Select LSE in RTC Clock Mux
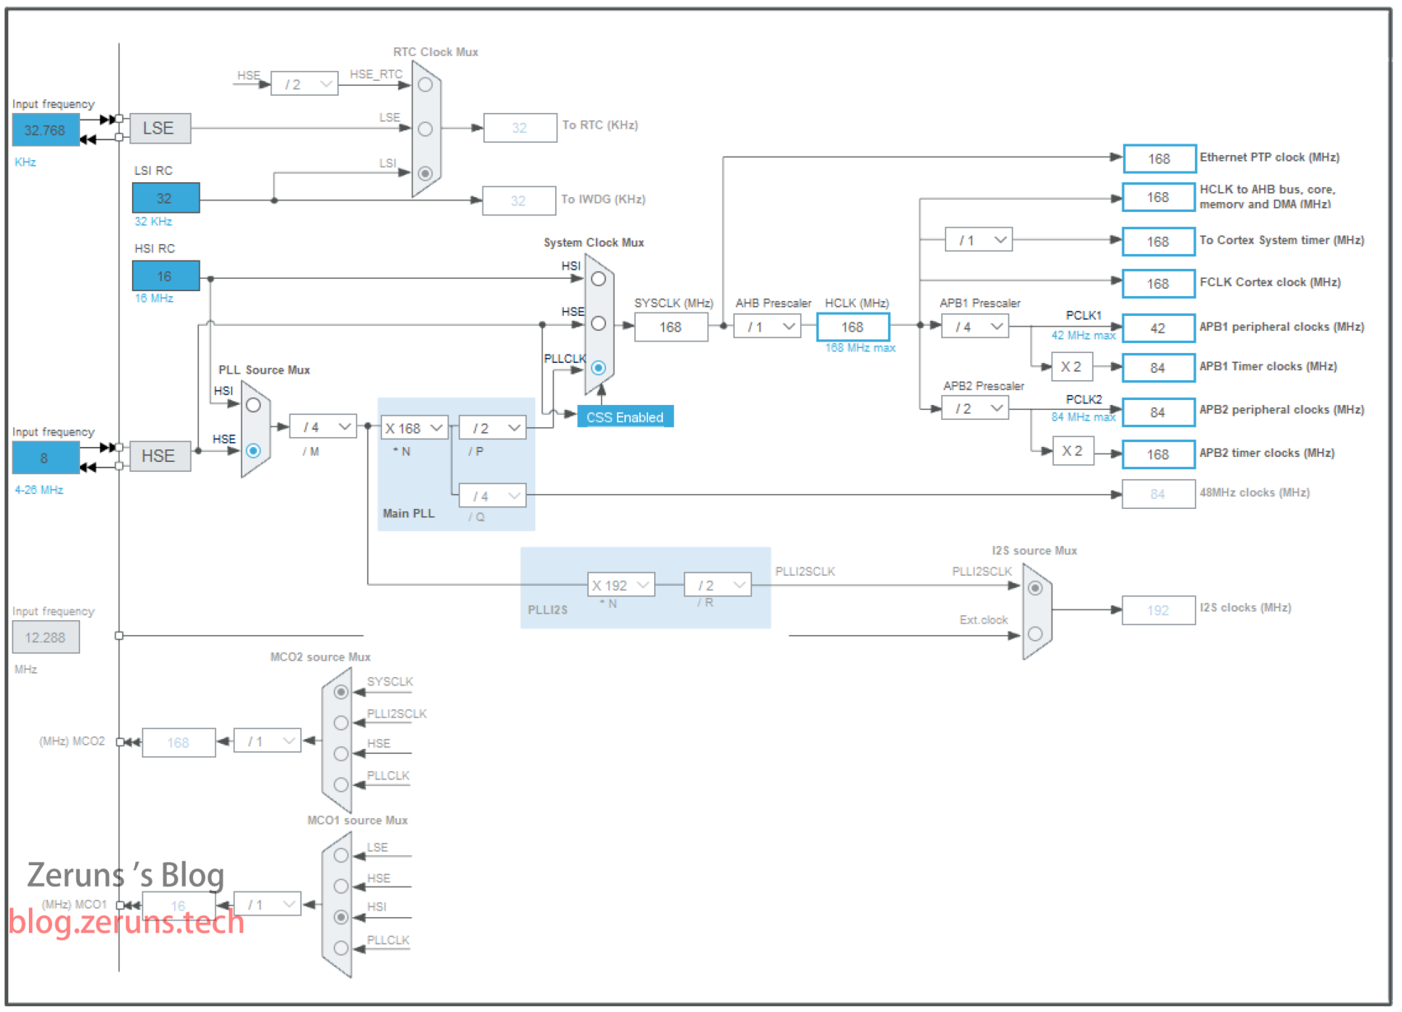Image resolution: width=1402 pixels, height=1012 pixels. 426,129
